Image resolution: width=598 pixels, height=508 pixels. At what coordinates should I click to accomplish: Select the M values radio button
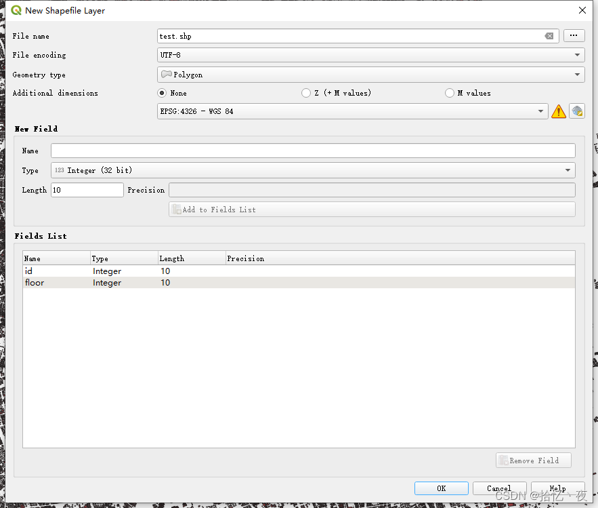(x=450, y=93)
